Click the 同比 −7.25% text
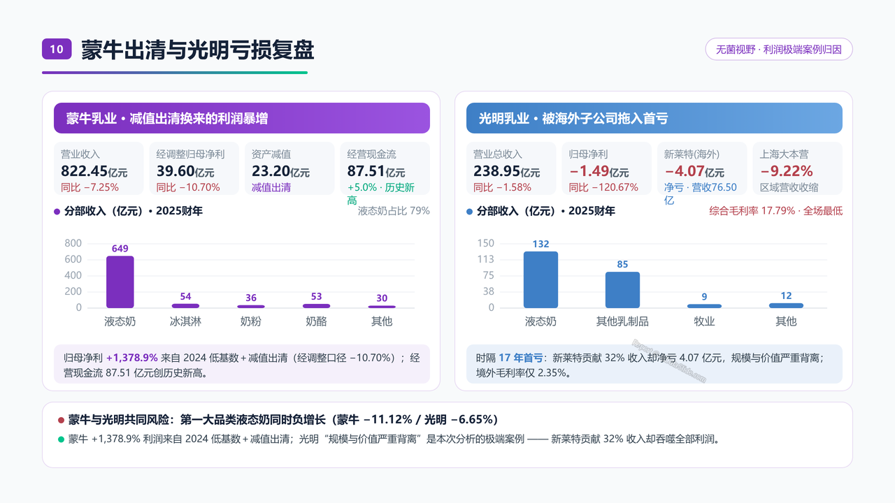Viewport: 895px width, 503px height. click(89, 187)
